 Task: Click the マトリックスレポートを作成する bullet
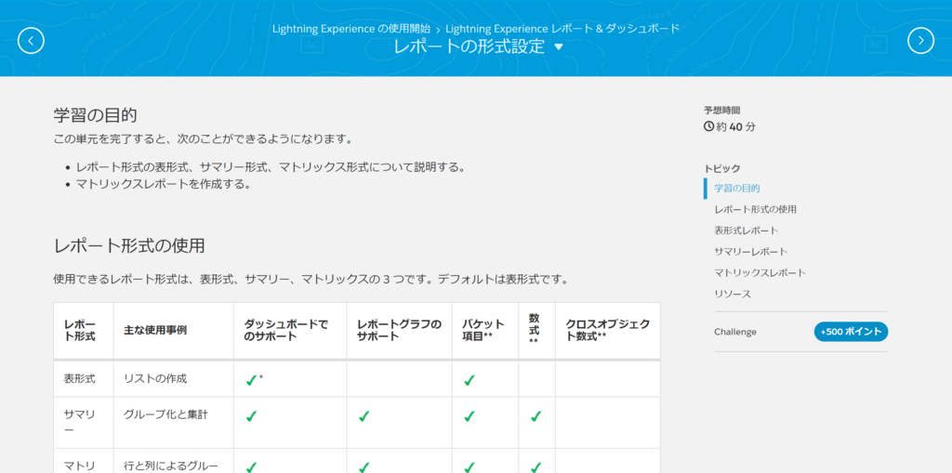click(x=164, y=184)
